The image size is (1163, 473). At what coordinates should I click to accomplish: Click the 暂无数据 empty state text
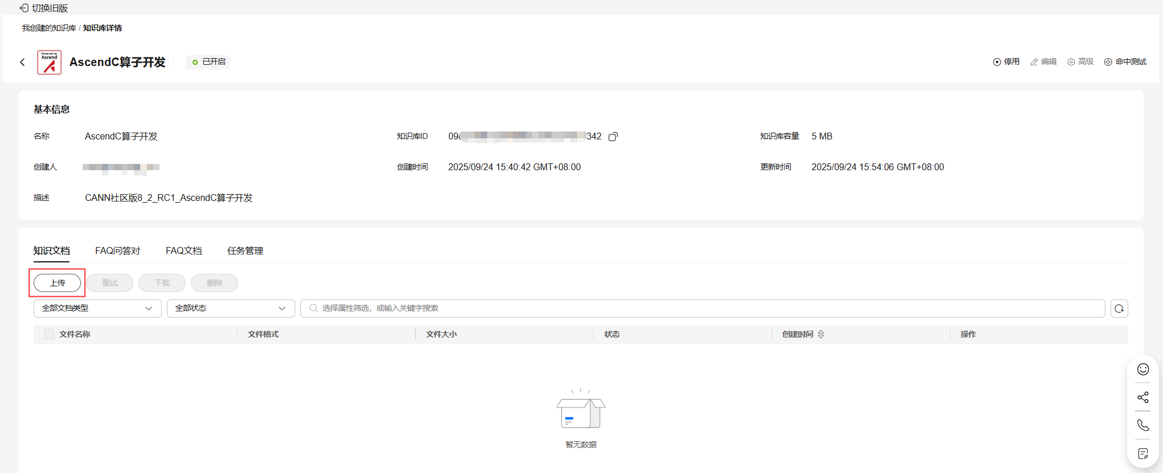pos(581,445)
